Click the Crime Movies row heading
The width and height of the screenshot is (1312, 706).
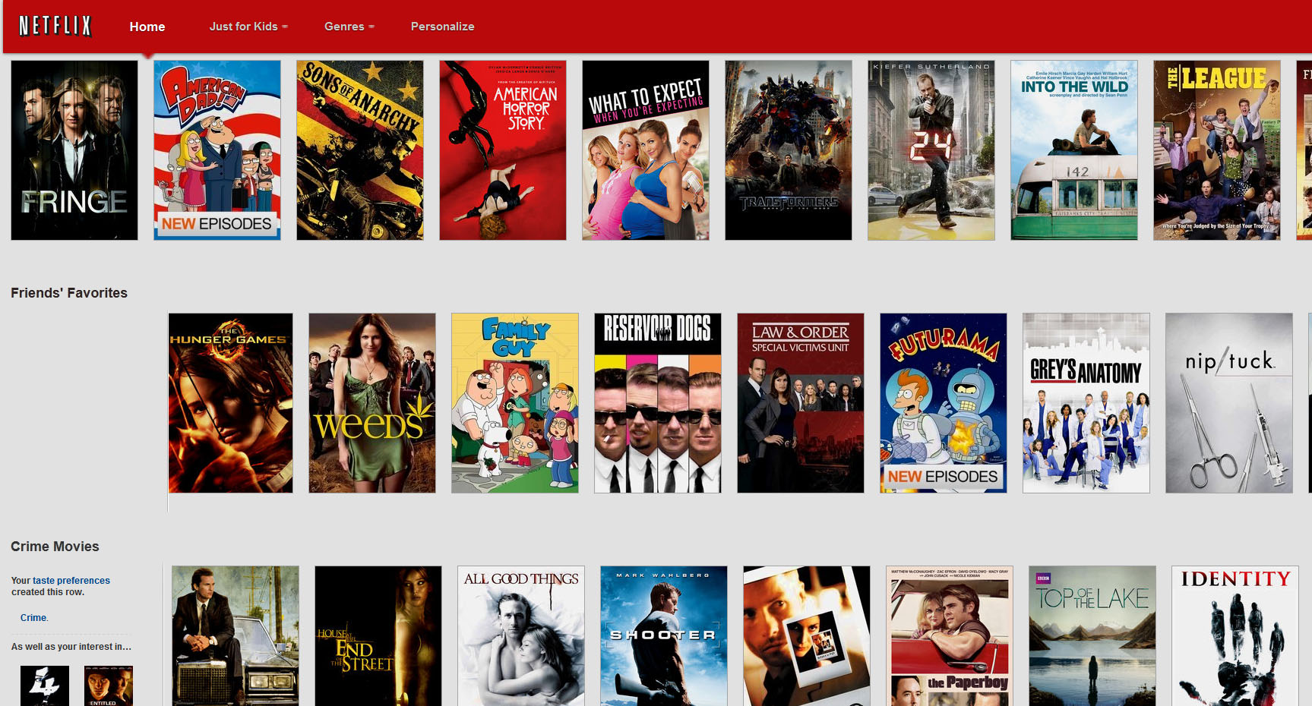tap(55, 547)
